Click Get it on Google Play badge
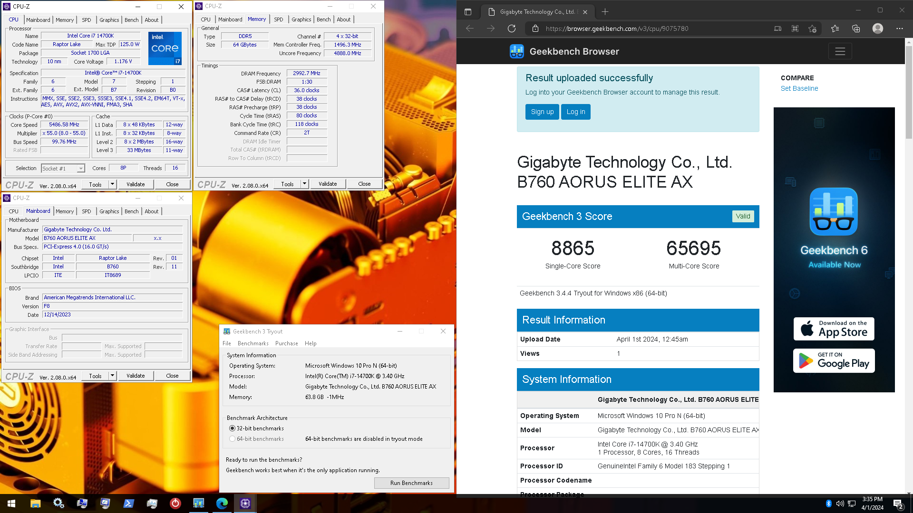 tap(834, 361)
